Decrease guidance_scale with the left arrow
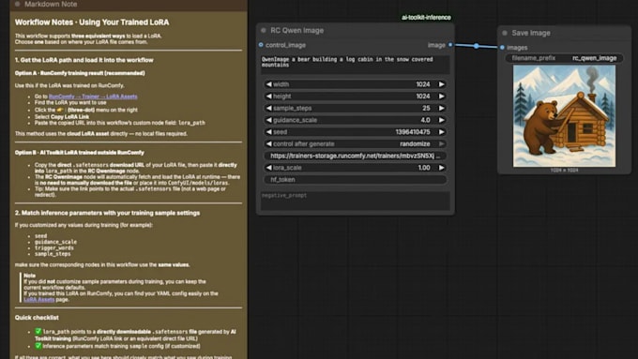The height and width of the screenshot is (359, 638). tap(268, 120)
